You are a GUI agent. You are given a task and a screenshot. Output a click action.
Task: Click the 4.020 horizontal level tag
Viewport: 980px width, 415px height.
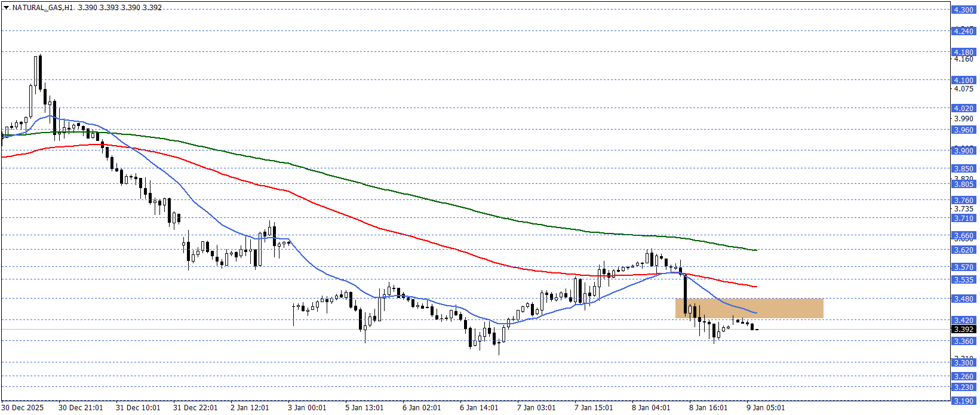pos(963,109)
